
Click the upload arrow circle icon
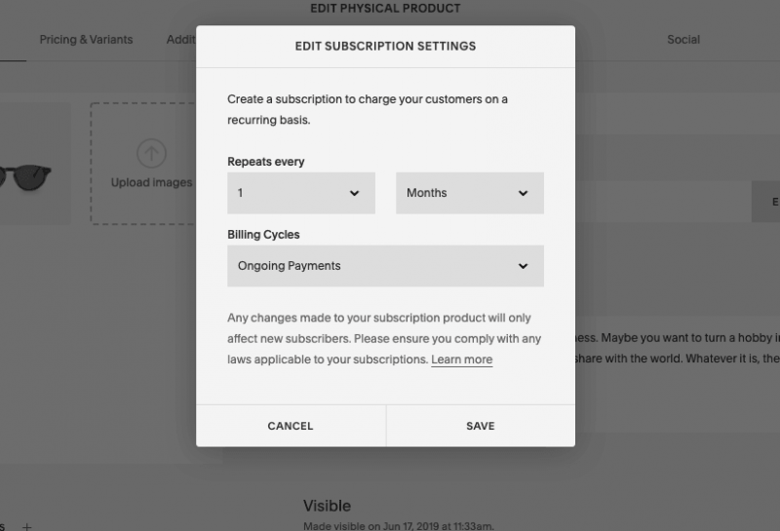click(151, 153)
